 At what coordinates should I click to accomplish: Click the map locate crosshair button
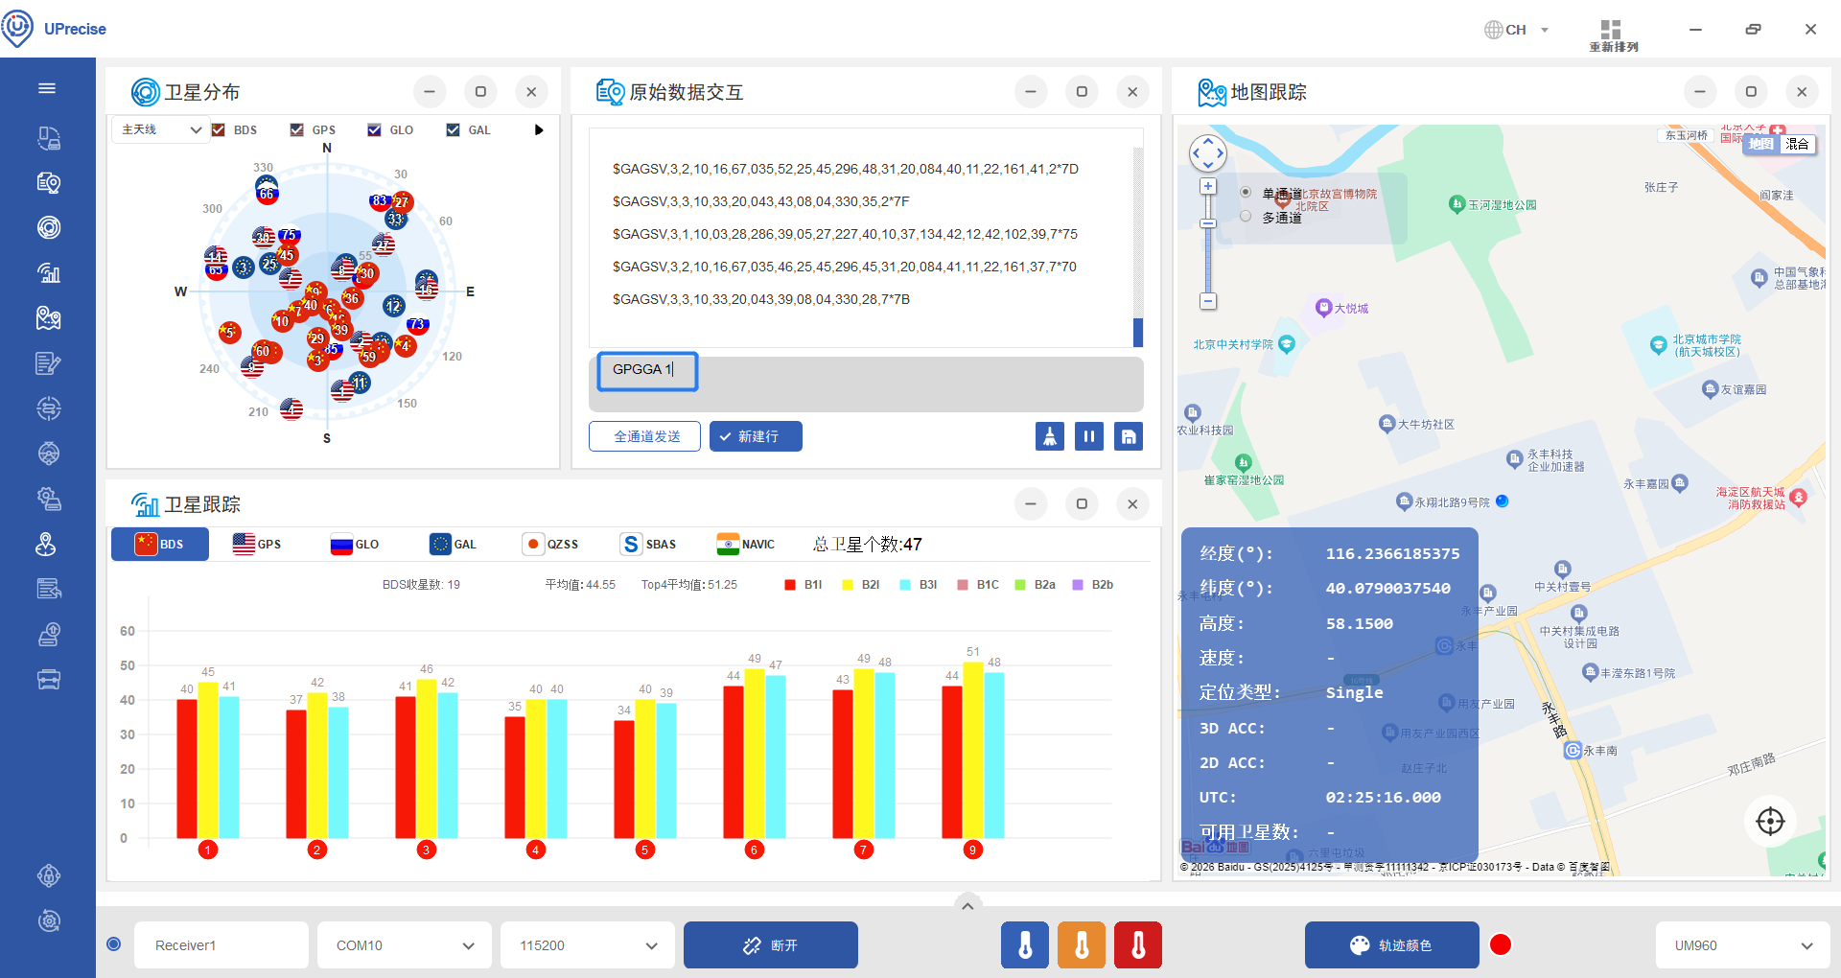tap(1769, 821)
